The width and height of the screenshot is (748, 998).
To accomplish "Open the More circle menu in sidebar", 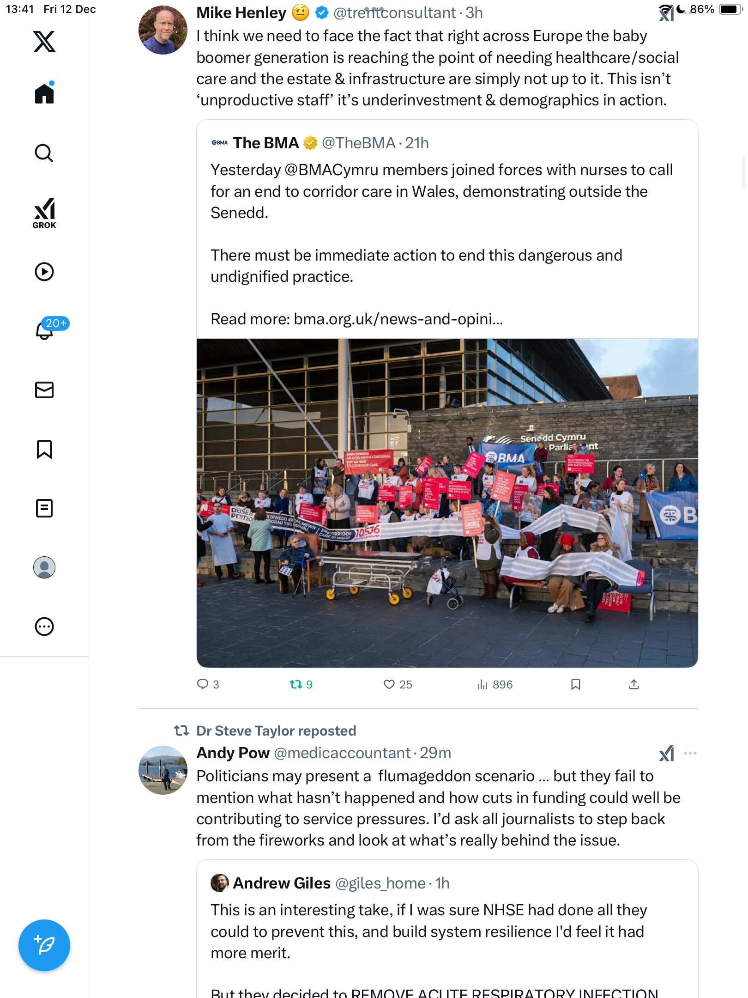I will coord(44,627).
